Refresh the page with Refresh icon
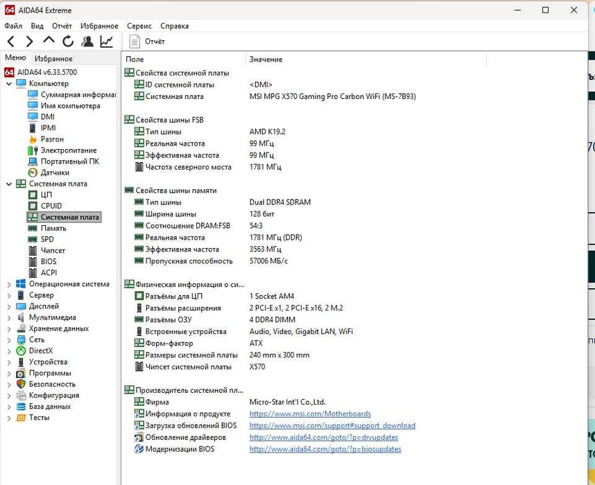This screenshot has width=595, height=485. (68, 41)
